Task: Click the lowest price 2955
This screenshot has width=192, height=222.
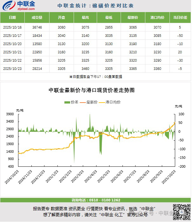Action: point(109,27)
